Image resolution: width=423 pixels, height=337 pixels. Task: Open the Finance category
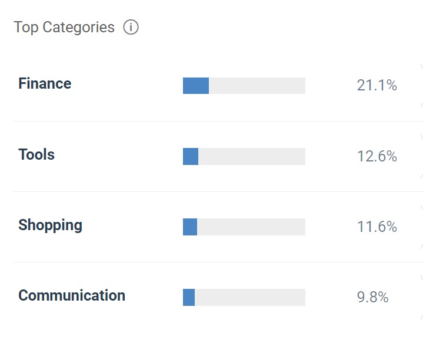point(45,83)
